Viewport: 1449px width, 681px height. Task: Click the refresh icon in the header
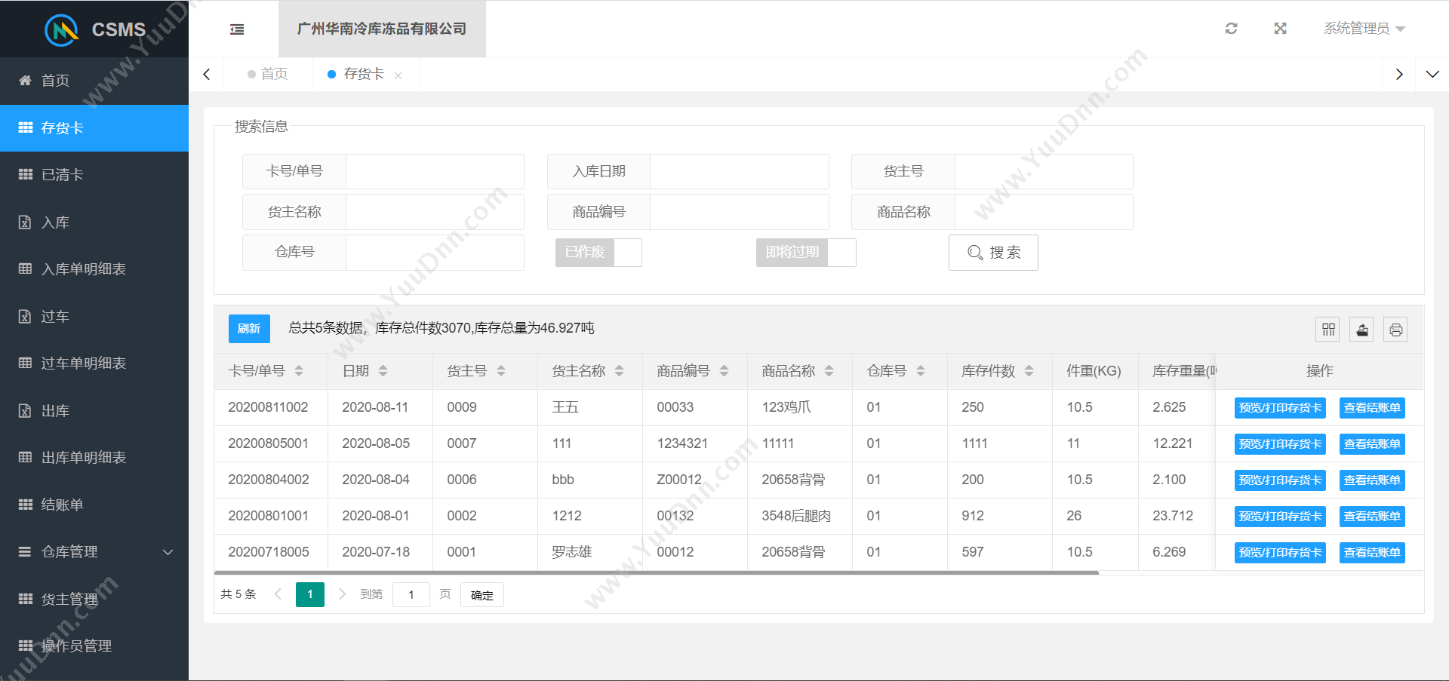pyautogui.click(x=1231, y=29)
